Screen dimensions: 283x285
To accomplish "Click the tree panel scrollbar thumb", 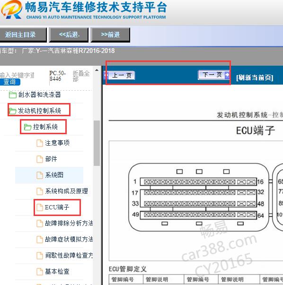I will point(97,143).
